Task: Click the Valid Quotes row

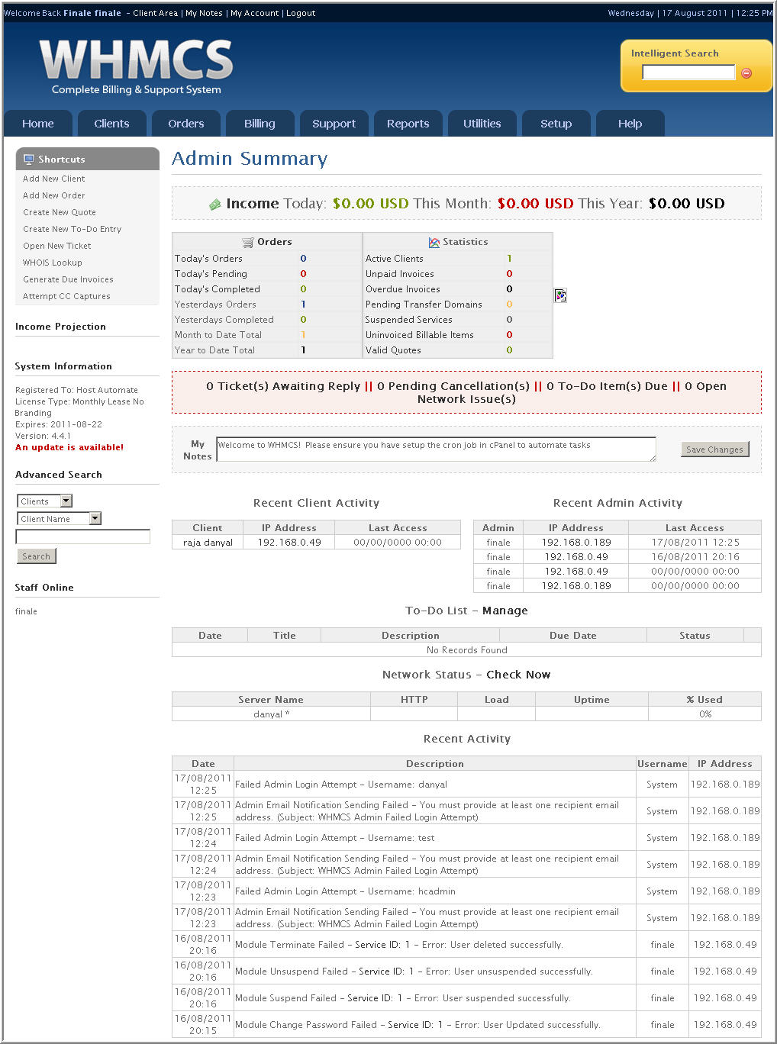Action: coord(457,350)
